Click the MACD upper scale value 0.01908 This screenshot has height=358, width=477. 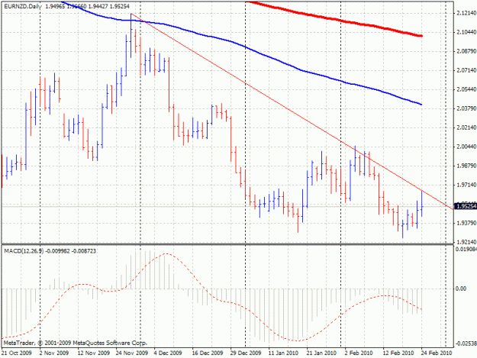tap(466, 249)
